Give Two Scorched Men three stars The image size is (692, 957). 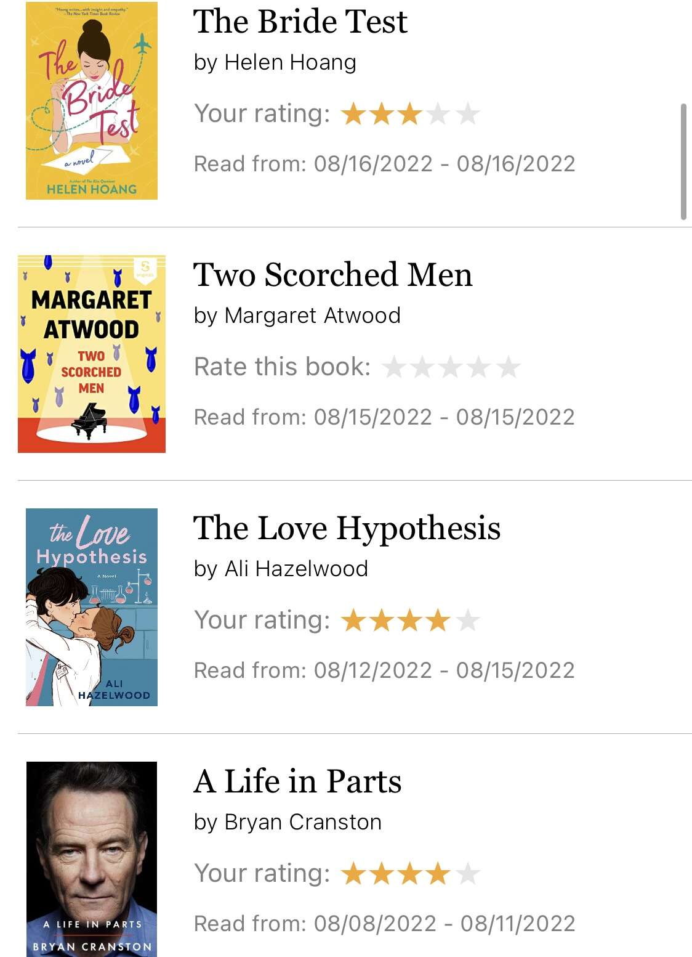point(451,367)
